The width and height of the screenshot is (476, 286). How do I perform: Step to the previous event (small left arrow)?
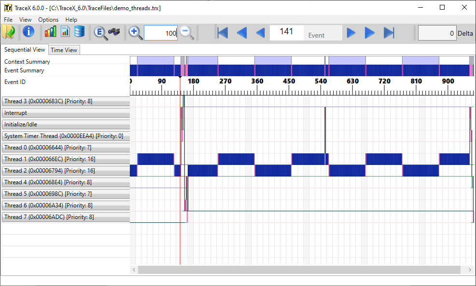[260, 33]
